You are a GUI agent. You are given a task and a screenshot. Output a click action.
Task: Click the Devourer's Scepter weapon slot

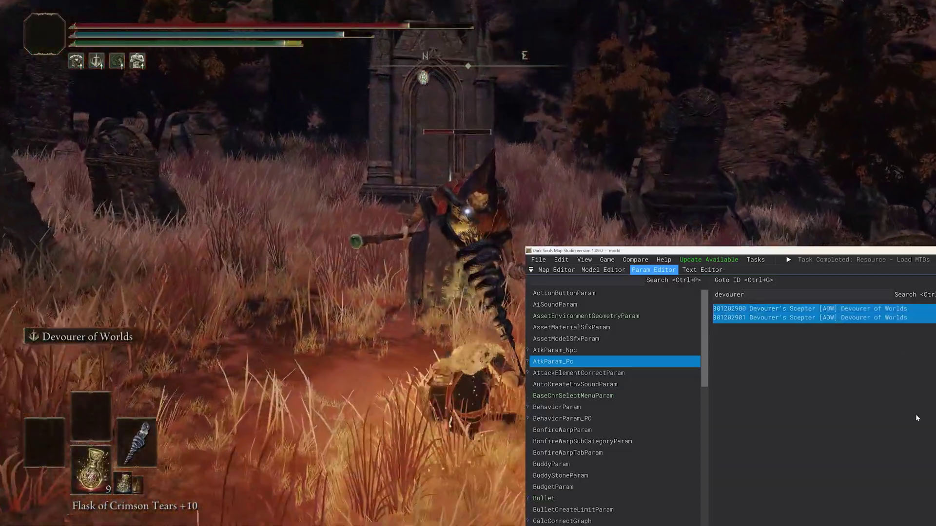[x=136, y=443]
